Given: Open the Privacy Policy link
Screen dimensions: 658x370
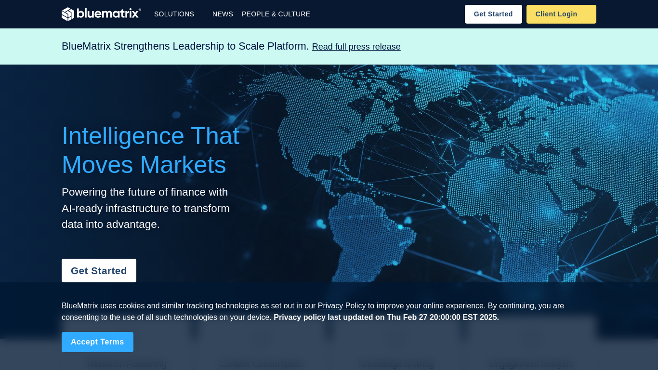Looking at the screenshot, I should click(342, 305).
